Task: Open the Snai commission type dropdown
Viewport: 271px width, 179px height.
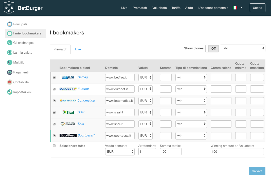Action: [191, 124]
